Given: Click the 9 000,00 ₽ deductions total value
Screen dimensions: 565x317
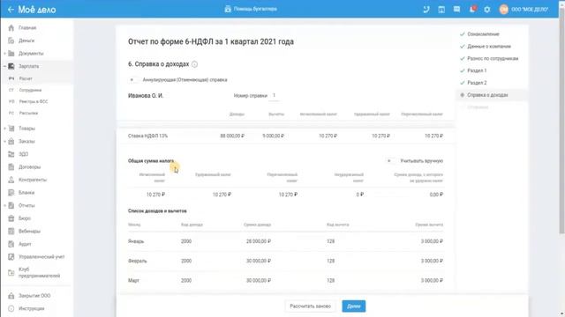Looking at the screenshot, I should [274, 136].
